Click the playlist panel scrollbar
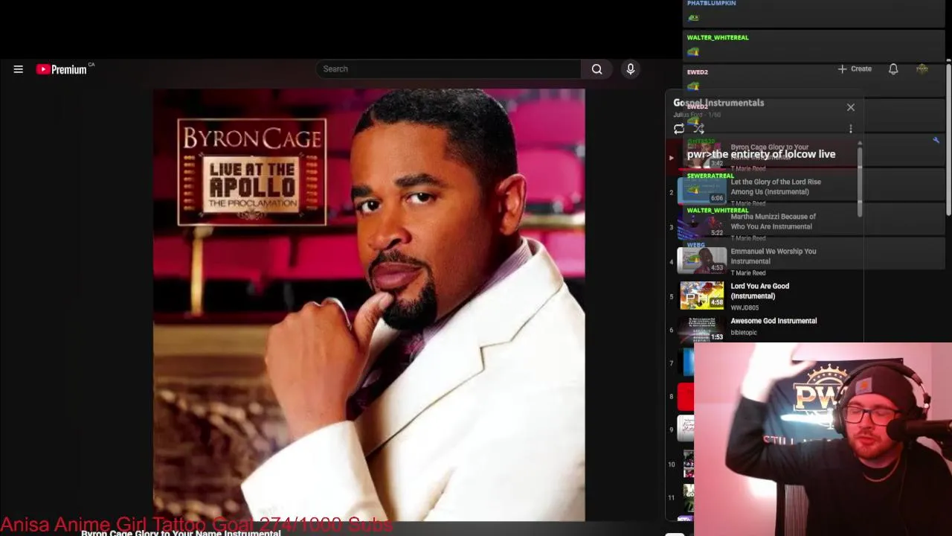 (860, 181)
